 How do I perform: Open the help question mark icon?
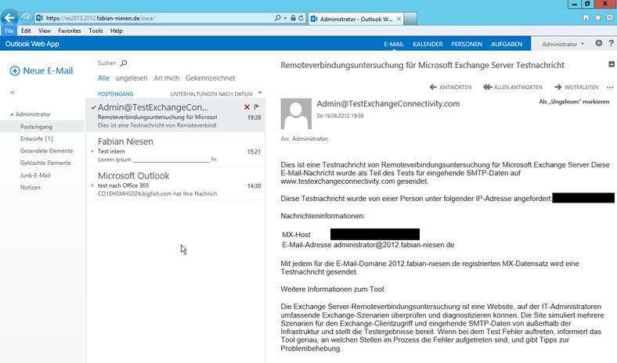coord(611,43)
